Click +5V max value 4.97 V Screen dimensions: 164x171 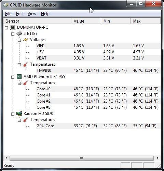pos(138,52)
